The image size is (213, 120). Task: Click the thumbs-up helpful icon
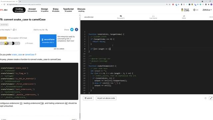coord(14,30)
